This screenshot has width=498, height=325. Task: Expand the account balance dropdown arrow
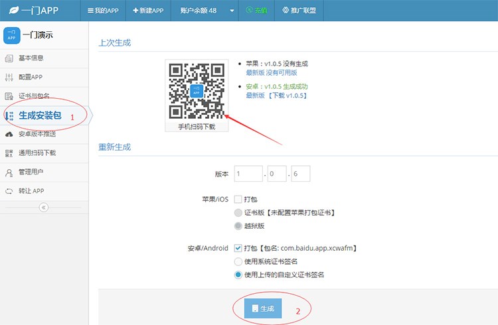232,11
